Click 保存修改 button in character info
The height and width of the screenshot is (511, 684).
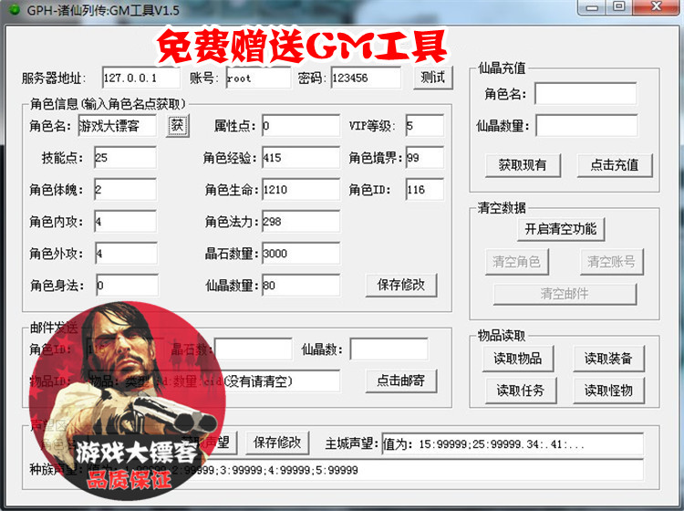click(x=401, y=285)
